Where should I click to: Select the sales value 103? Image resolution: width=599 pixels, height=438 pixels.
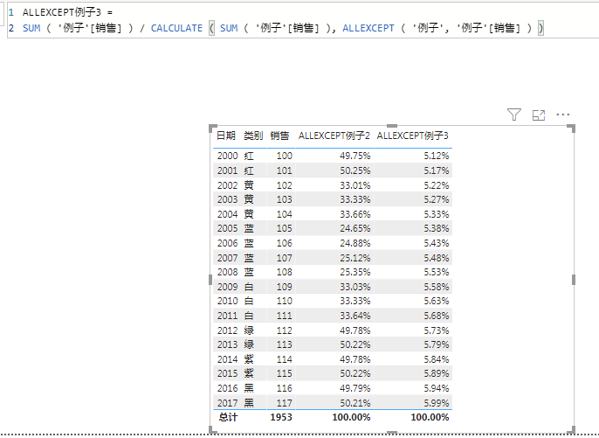285,199
